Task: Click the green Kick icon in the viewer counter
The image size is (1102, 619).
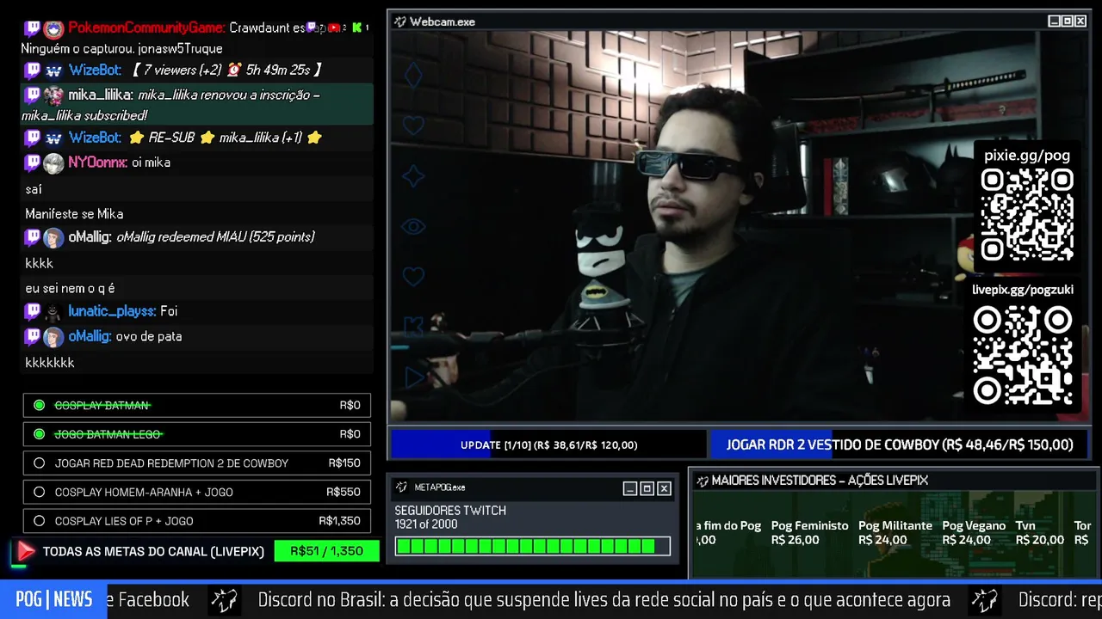Action: (x=357, y=28)
